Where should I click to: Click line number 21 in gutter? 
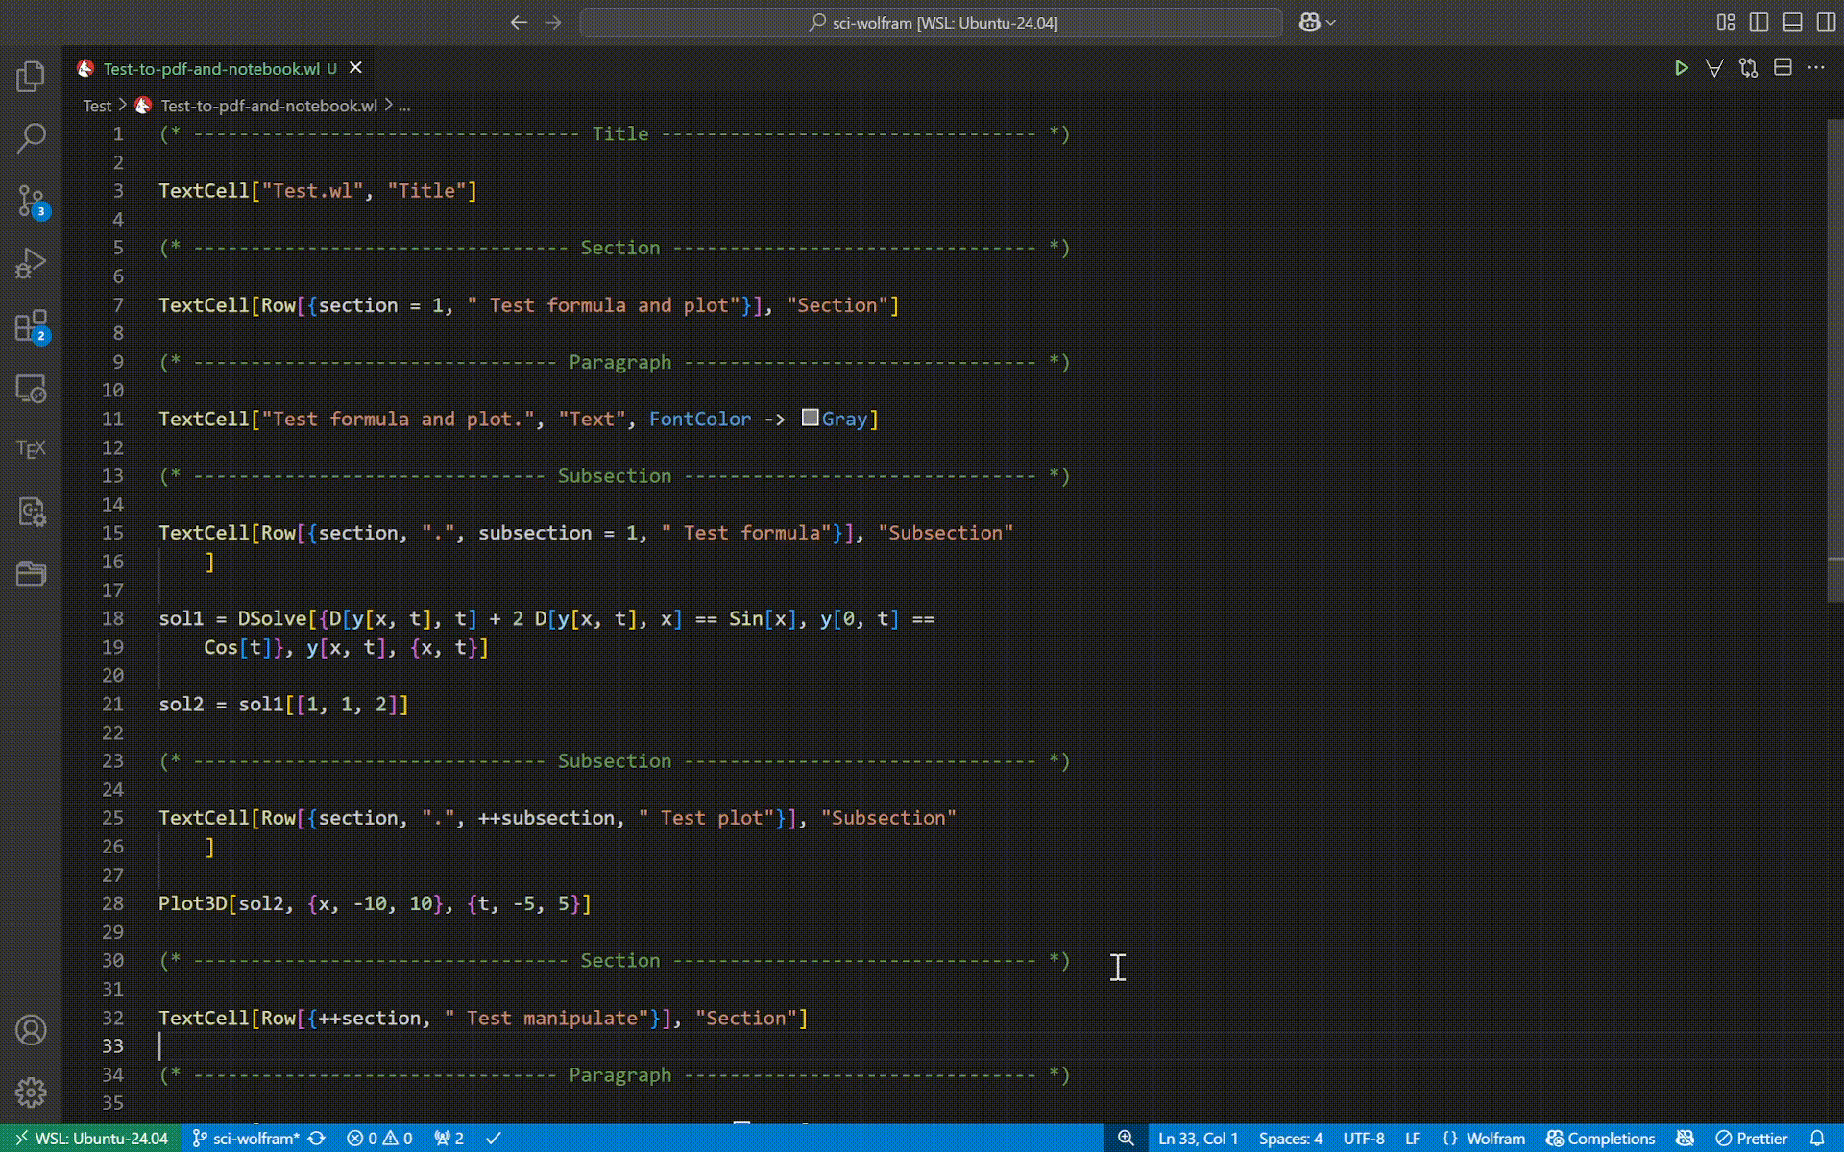112,704
